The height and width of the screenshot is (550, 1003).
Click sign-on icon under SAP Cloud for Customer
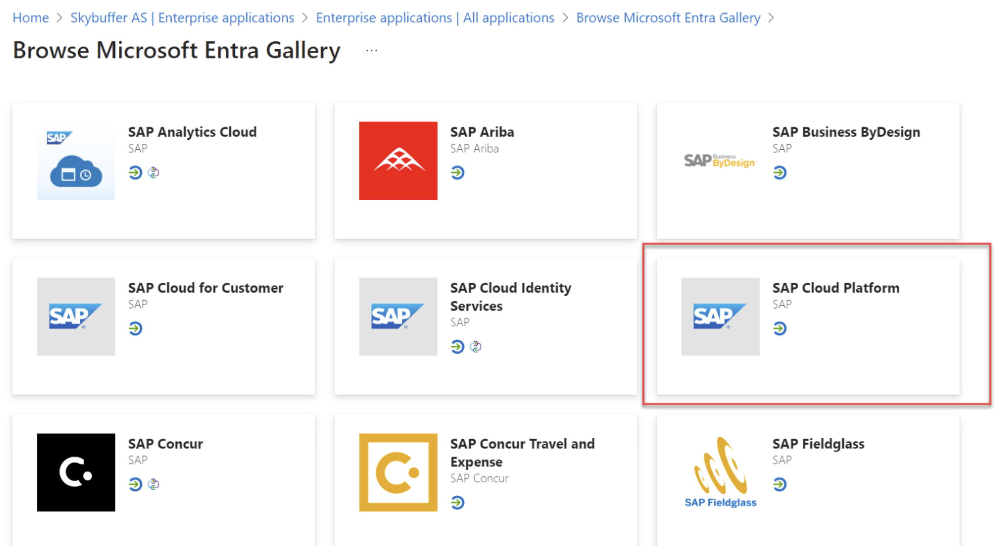135,328
